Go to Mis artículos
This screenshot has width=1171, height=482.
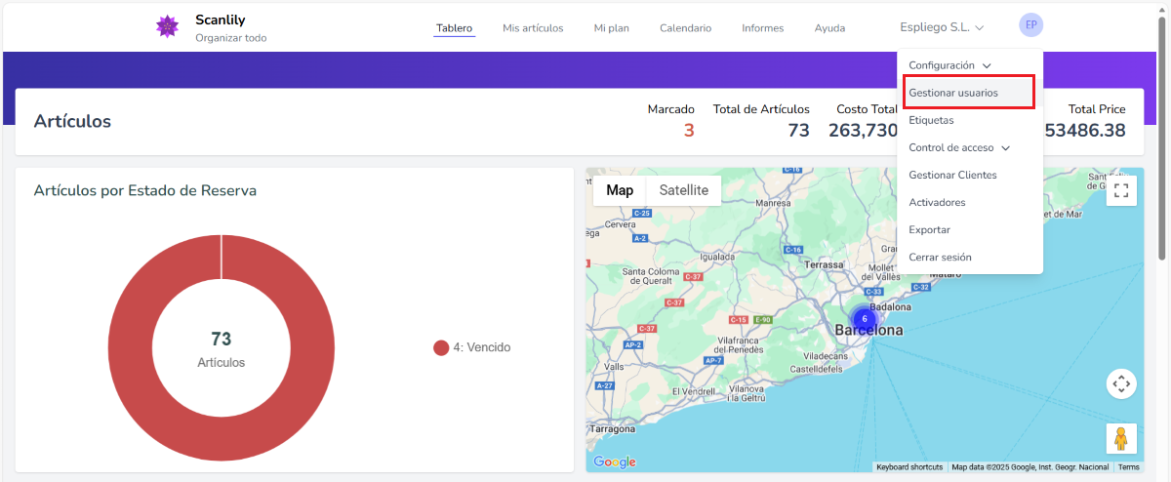click(x=533, y=28)
